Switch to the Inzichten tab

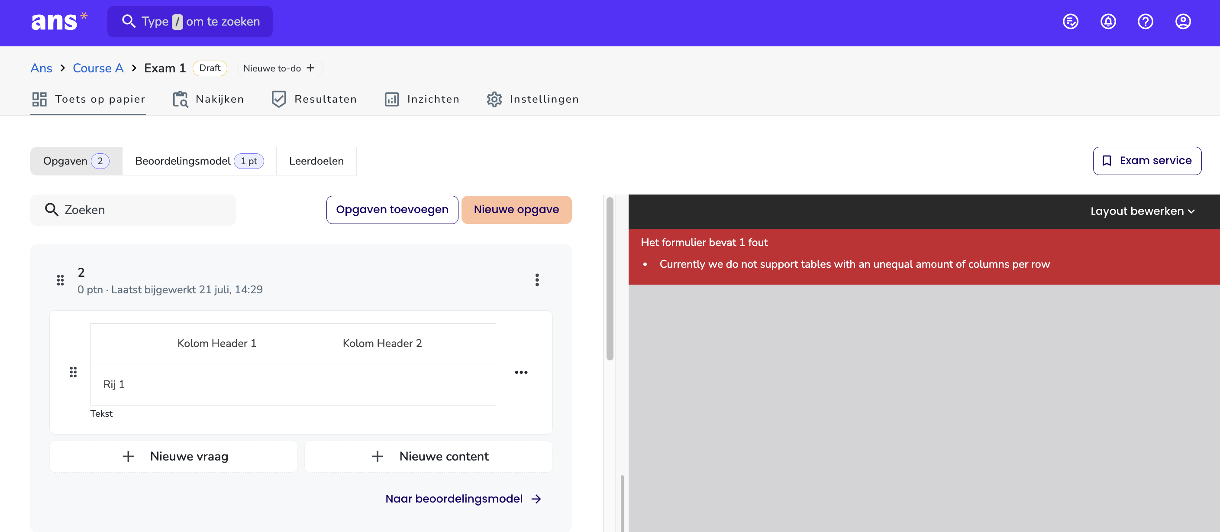pos(422,99)
